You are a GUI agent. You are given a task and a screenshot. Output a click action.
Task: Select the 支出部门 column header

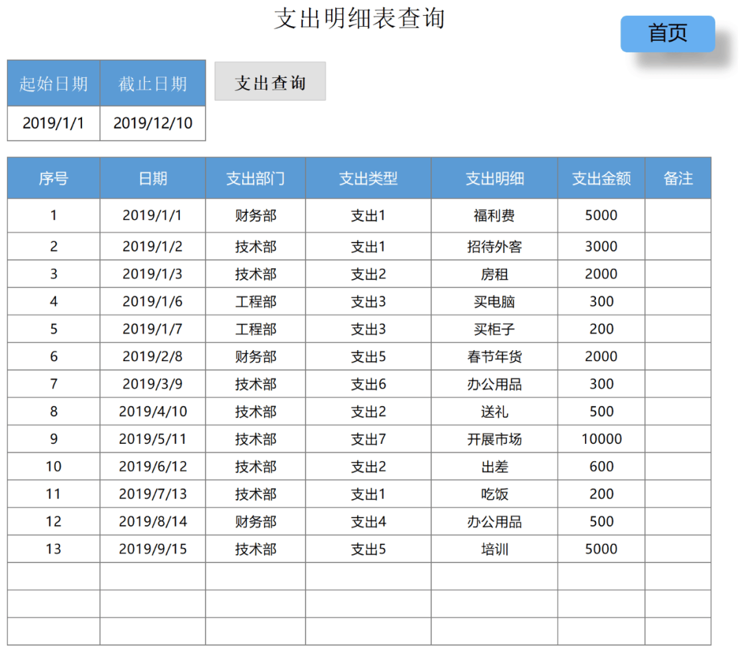tap(255, 178)
